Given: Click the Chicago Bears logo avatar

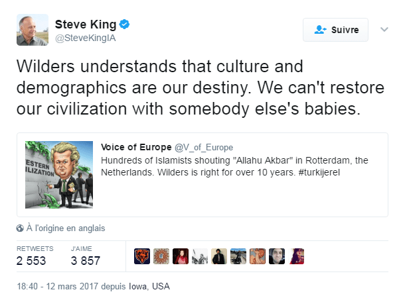Looking at the screenshot, I should 142,256.
